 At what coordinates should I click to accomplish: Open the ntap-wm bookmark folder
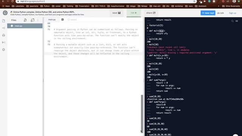[x=155, y=6]
